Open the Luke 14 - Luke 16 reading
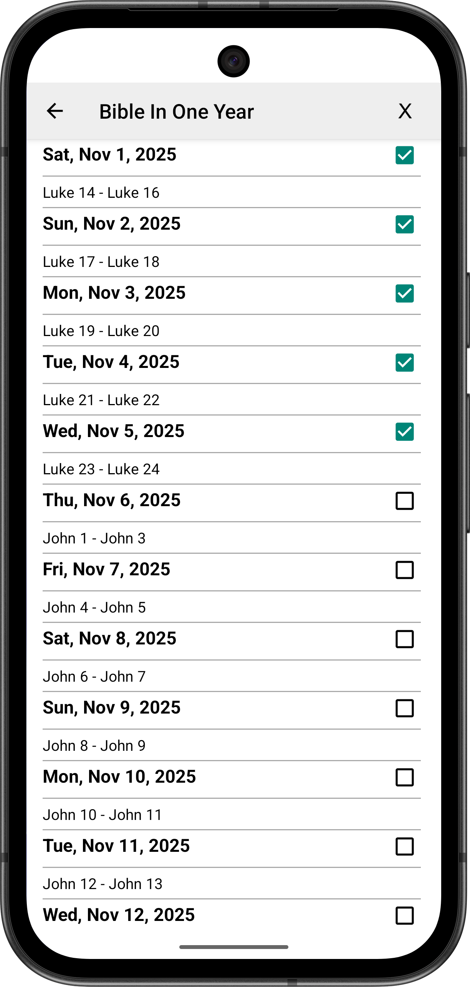The image size is (470, 987). point(101,193)
